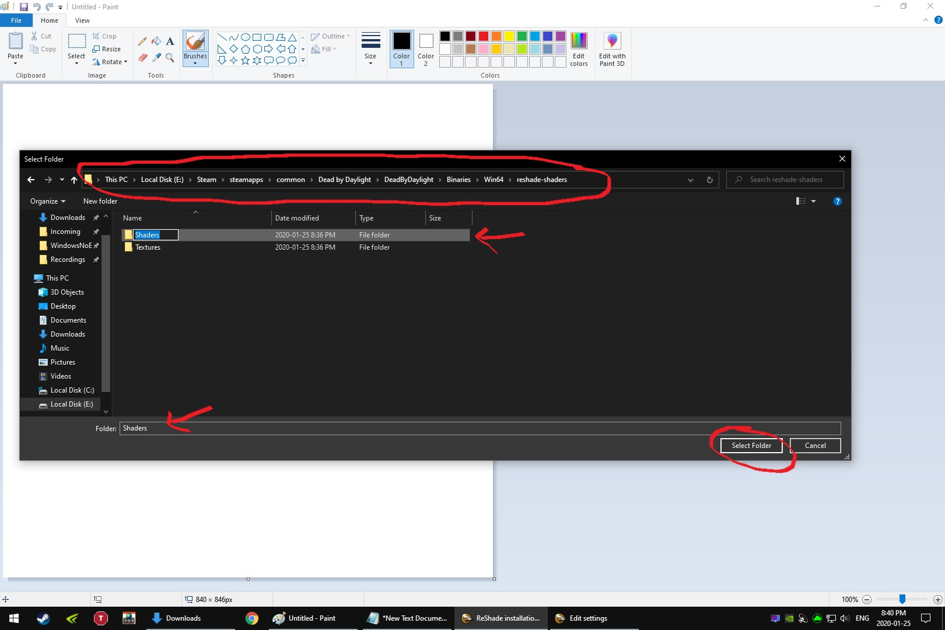Click the Cut scissors button

(41, 36)
